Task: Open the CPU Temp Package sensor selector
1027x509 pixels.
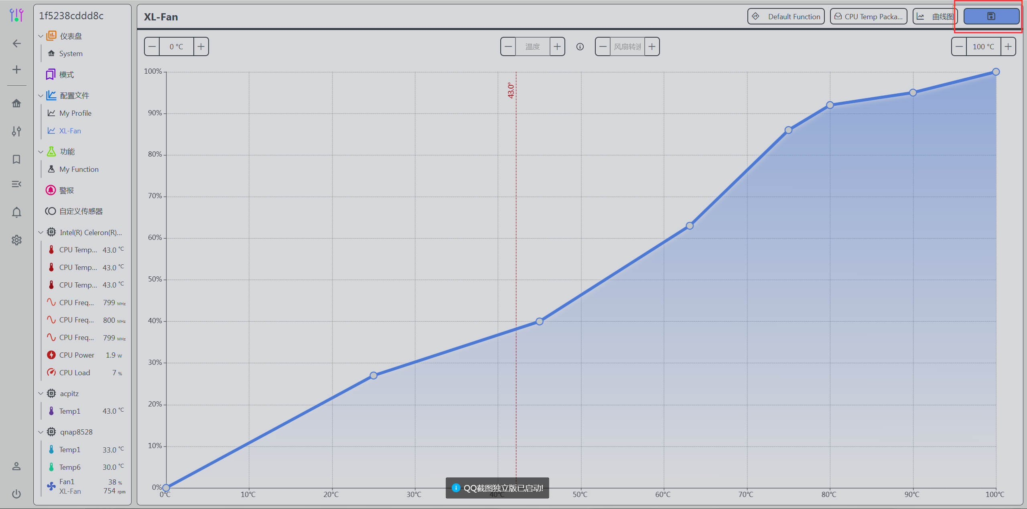Action: coord(868,16)
